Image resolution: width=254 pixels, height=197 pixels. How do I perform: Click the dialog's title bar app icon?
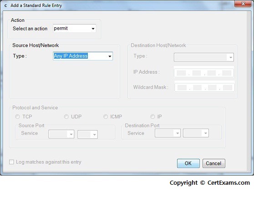(x=5, y=5)
